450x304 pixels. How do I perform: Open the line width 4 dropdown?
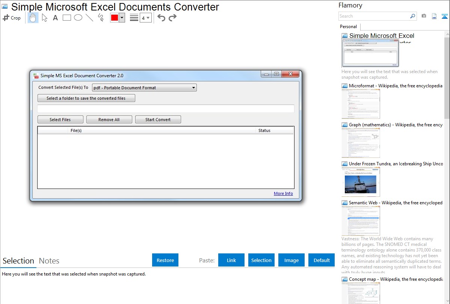pyautogui.click(x=146, y=18)
